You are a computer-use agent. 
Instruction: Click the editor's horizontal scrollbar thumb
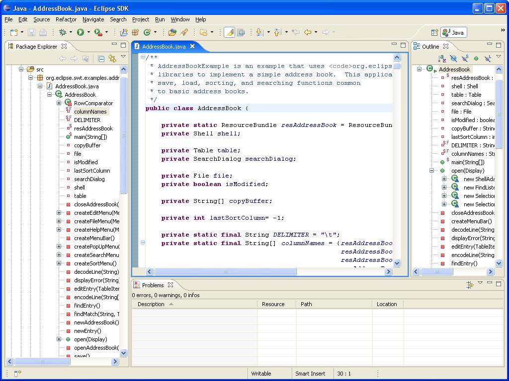tap(225, 272)
